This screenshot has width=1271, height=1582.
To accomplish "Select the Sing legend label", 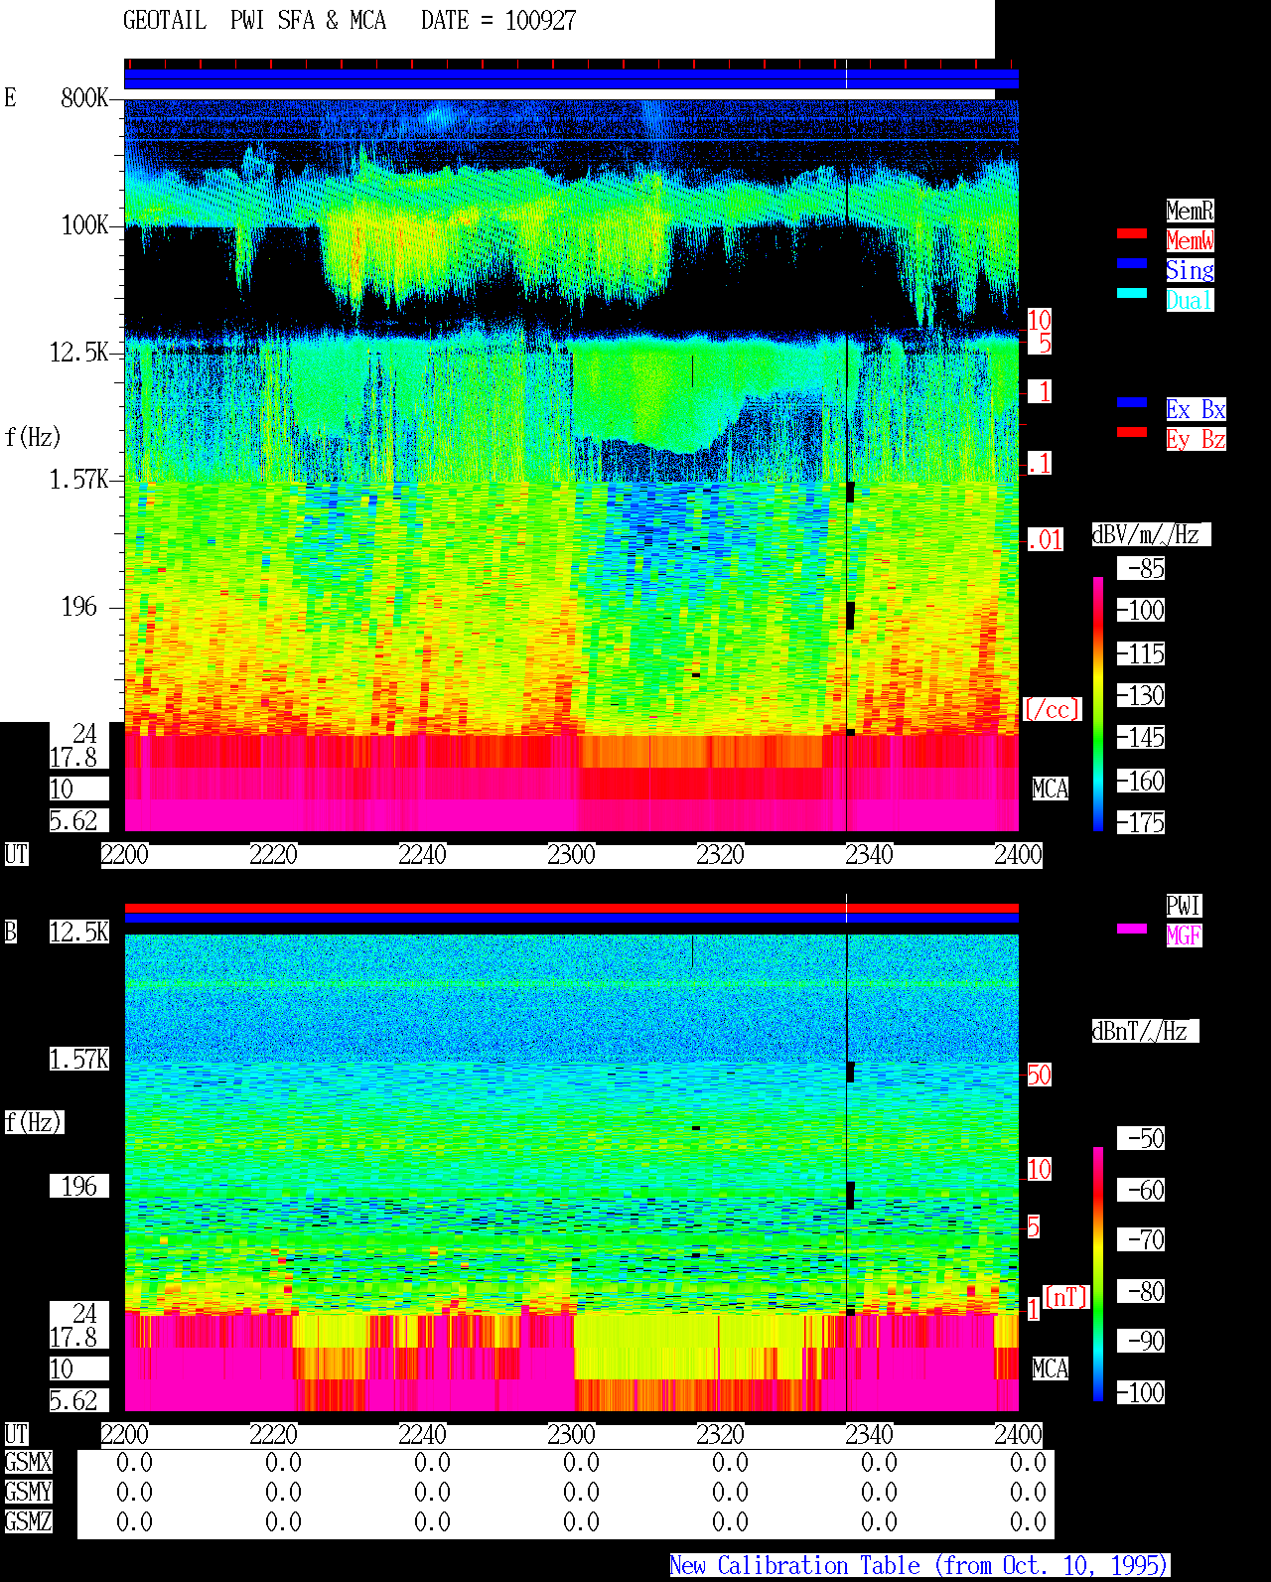I will click(1190, 270).
